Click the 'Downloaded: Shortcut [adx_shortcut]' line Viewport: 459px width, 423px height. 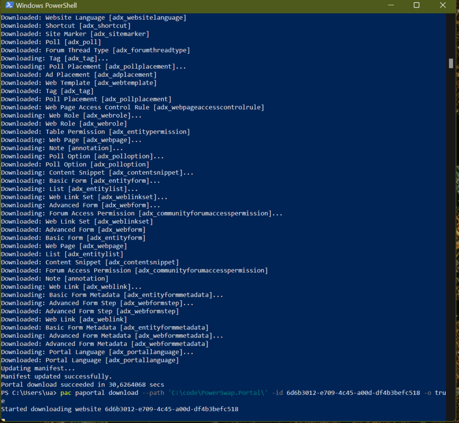pyautogui.click(x=66, y=26)
